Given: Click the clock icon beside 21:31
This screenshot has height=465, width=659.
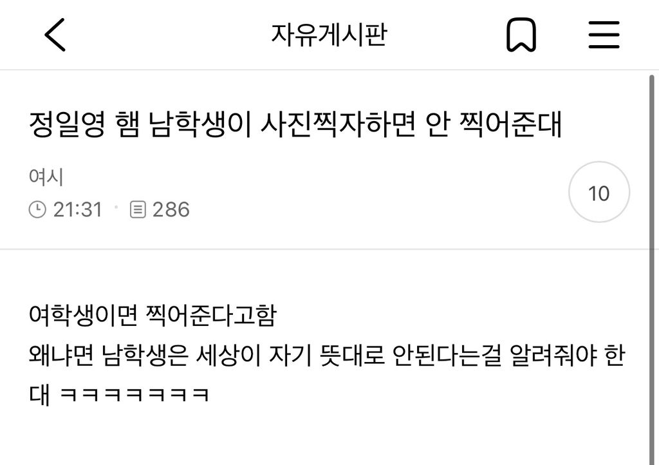Looking at the screenshot, I should click(x=37, y=209).
